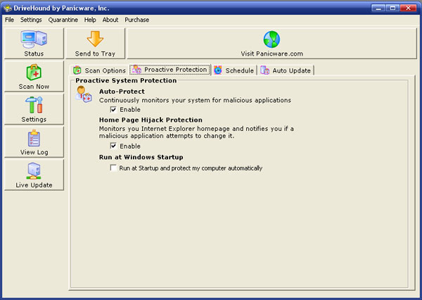Image resolution: width=422 pixels, height=300 pixels.
Task: Open the Status computer icon button
Action: pos(34,39)
